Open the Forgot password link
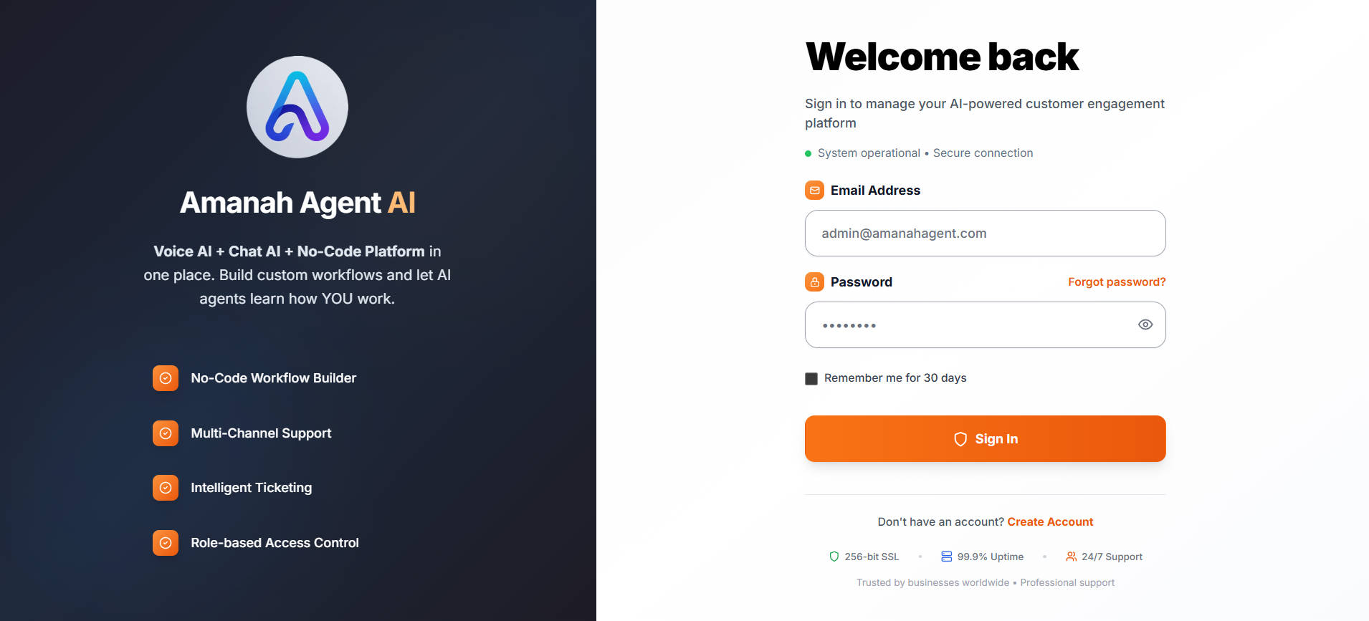This screenshot has height=621, width=1369. [x=1116, y=282]
